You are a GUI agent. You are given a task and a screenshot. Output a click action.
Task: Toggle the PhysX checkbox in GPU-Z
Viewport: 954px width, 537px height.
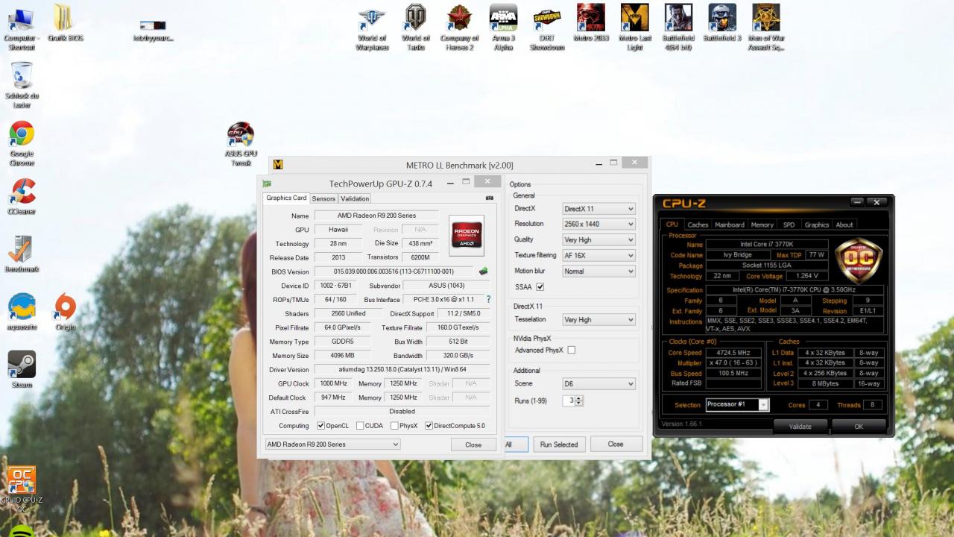tap(394, 426)
